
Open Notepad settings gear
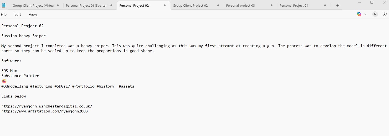pyautogui.click(x=385, y=14)
